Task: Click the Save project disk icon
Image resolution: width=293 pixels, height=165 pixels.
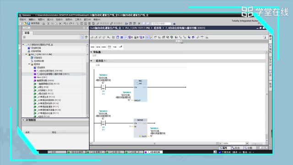Action: coord(28,23)
